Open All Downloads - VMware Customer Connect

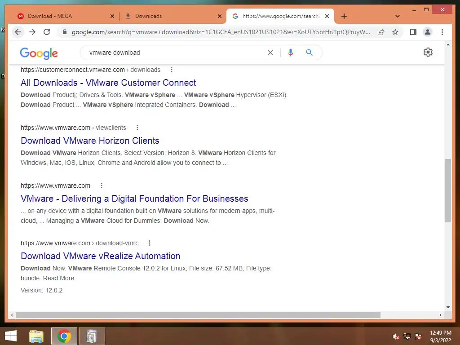(x=108, y=83)
